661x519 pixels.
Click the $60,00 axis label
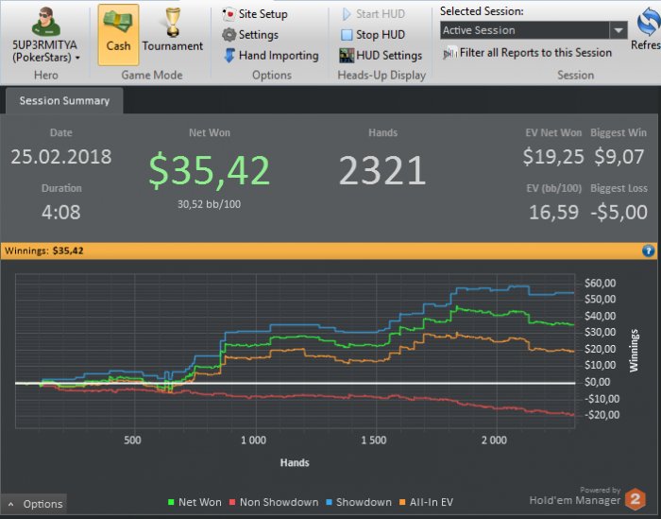click(x=600, y=283)
